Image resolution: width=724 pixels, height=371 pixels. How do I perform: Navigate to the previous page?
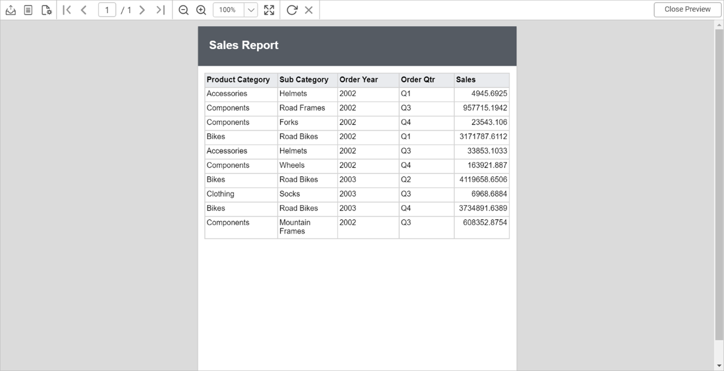tap(84, 10)
